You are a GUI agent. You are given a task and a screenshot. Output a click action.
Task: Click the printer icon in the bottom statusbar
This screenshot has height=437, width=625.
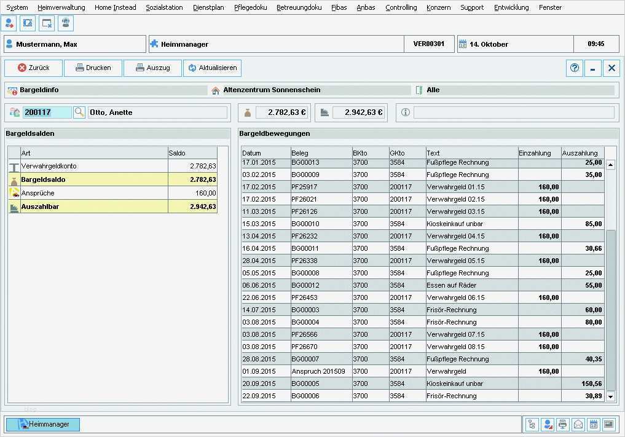click(562, 424)
